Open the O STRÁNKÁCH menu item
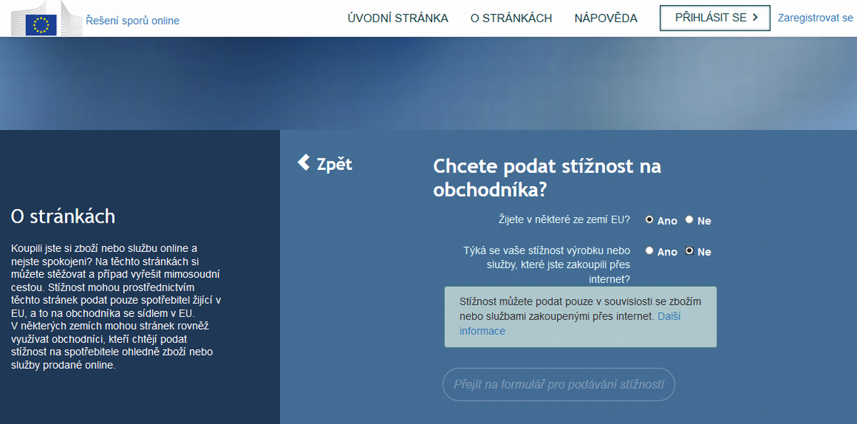857x424 pixels. click(x=511, y=18)
